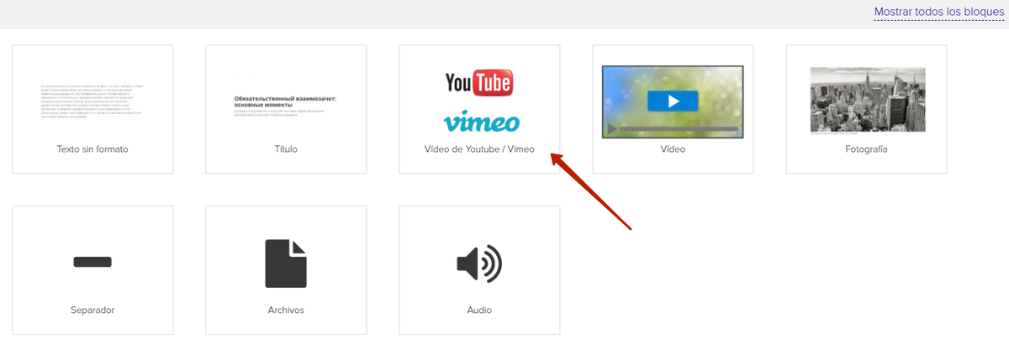Click the 'Texto sin formato' label

92,149
